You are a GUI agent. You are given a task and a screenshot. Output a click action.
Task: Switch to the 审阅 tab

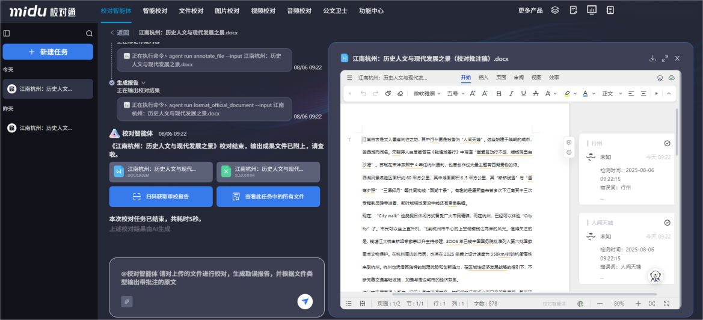519,78
